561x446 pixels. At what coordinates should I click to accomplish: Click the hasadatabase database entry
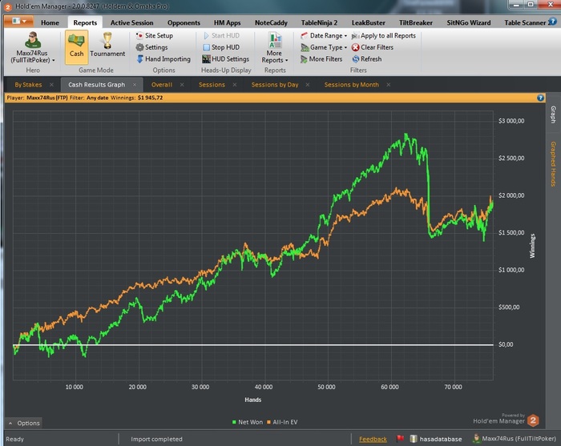click(x=436, y=439)
